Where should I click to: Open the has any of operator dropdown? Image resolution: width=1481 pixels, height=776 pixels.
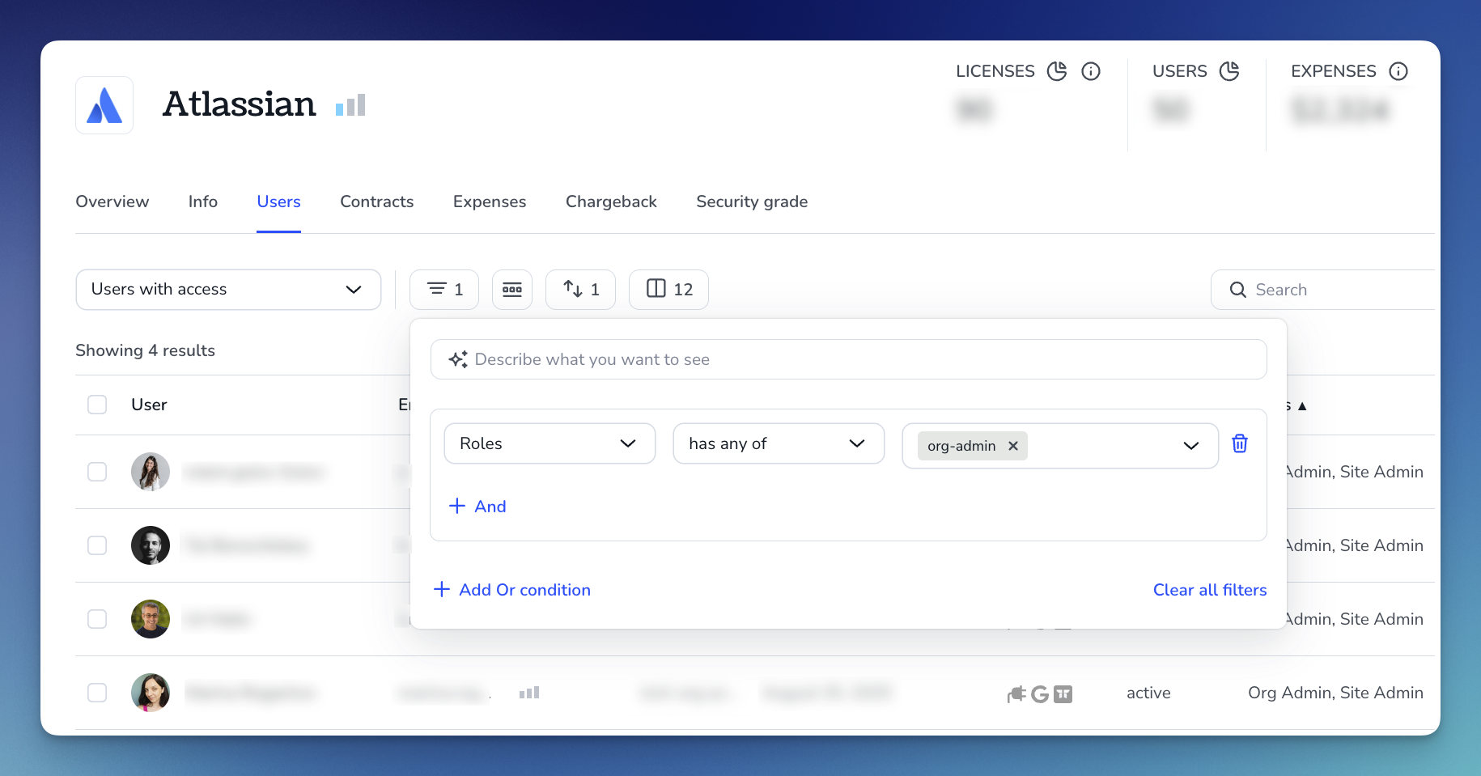[x=779, y=443]
